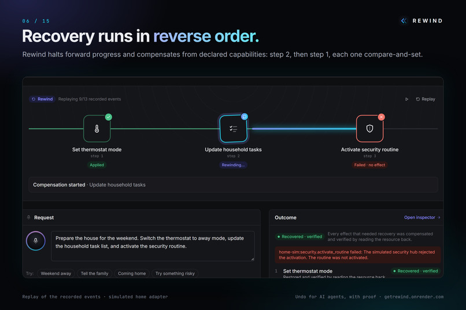The width and height of the screenshot is (466, 310).
Task: Select the household tasks checklist icon
Action: (x=234, y=129)
